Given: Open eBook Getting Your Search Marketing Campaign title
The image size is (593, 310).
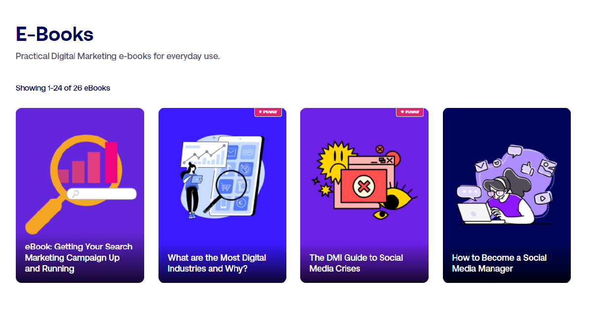Looking at the screenshot, I should (79, 258).
